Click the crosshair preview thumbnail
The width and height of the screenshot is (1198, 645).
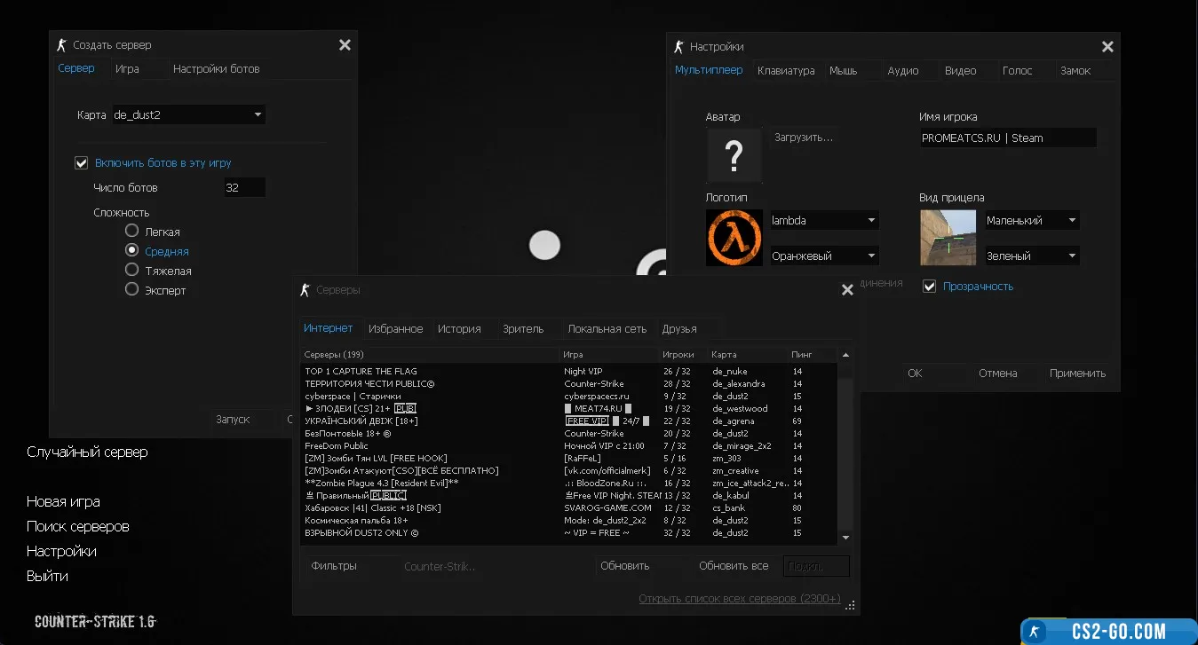947,238
